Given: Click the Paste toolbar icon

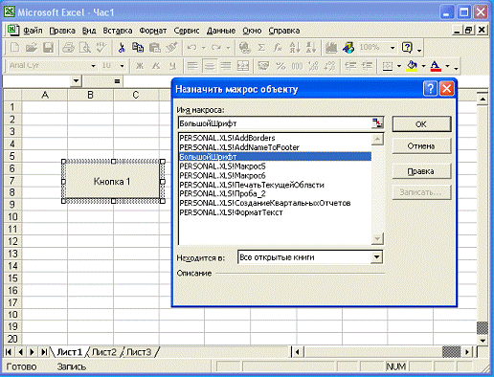Looking at the screenshot, I should click(155, 48).
